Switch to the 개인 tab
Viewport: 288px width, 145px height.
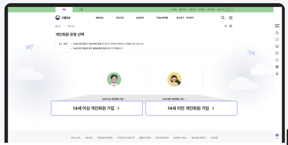(x=64, y=10)
